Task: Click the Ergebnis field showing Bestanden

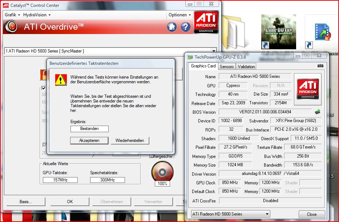Action: pos(89,129)
